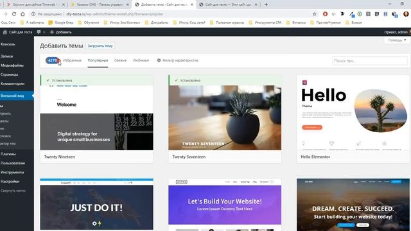Reload the page with the refresh icon
This screenshot has height=231, width=411.
[14, 14]
